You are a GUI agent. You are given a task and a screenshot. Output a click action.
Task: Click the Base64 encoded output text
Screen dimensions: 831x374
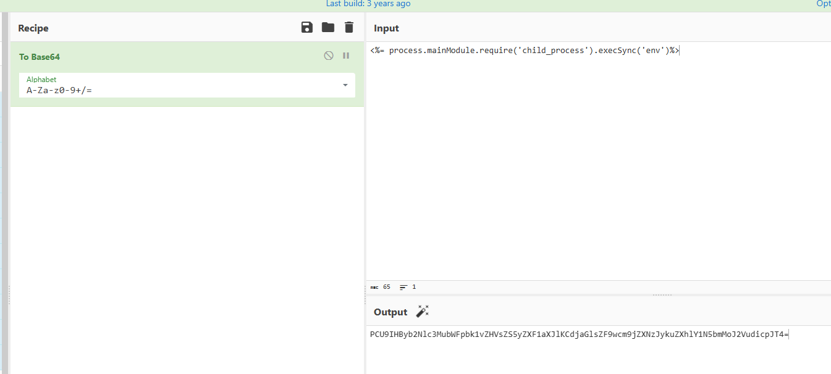[578, 335]
